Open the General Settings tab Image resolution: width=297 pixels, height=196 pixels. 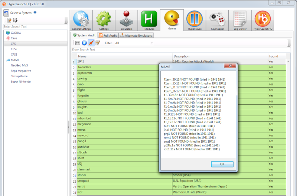pyautogui.click(x=81, y=20)
